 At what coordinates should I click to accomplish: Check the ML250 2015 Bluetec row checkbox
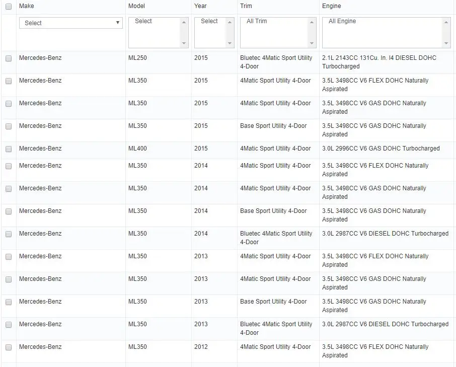pyautogui.click(x=9, y=58)
